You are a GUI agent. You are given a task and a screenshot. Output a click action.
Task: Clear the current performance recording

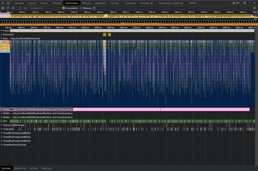pos(13,8)
